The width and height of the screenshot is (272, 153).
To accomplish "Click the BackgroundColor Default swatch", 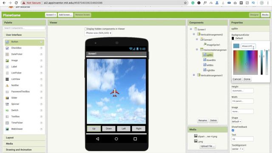I will pyautogui.click(x=233, y=38).
